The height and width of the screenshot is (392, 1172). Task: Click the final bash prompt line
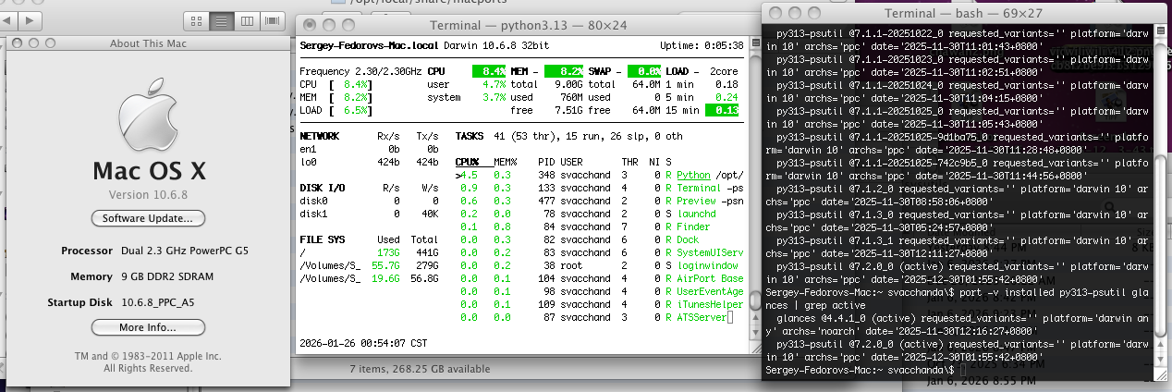tap(866, 370)
